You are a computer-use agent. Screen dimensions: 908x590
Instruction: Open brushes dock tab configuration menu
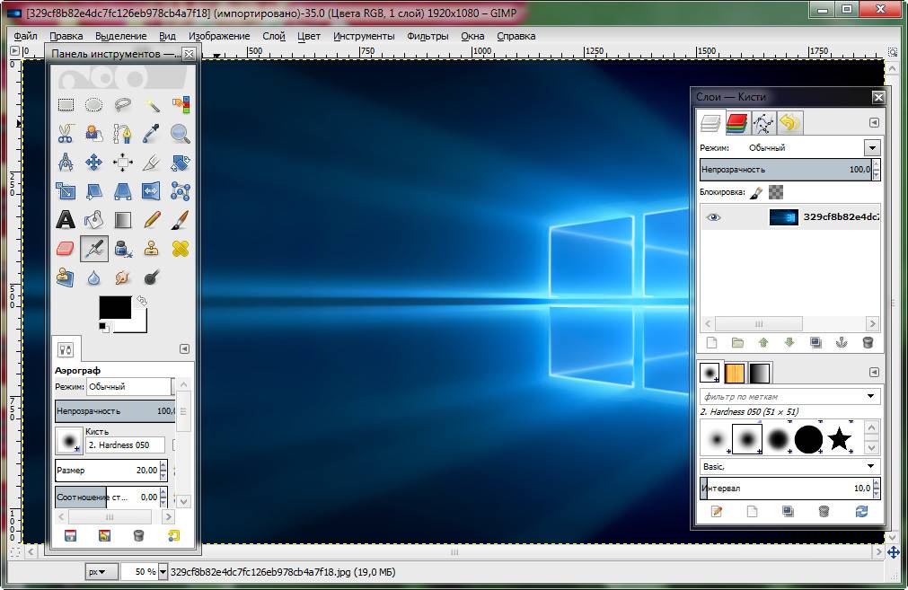pos(875,373)
